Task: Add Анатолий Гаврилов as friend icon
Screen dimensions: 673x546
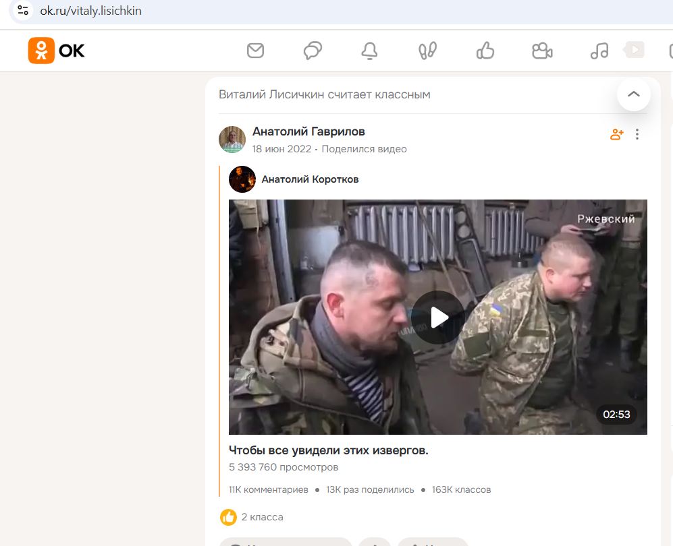Action: click(x=617, y=134)
